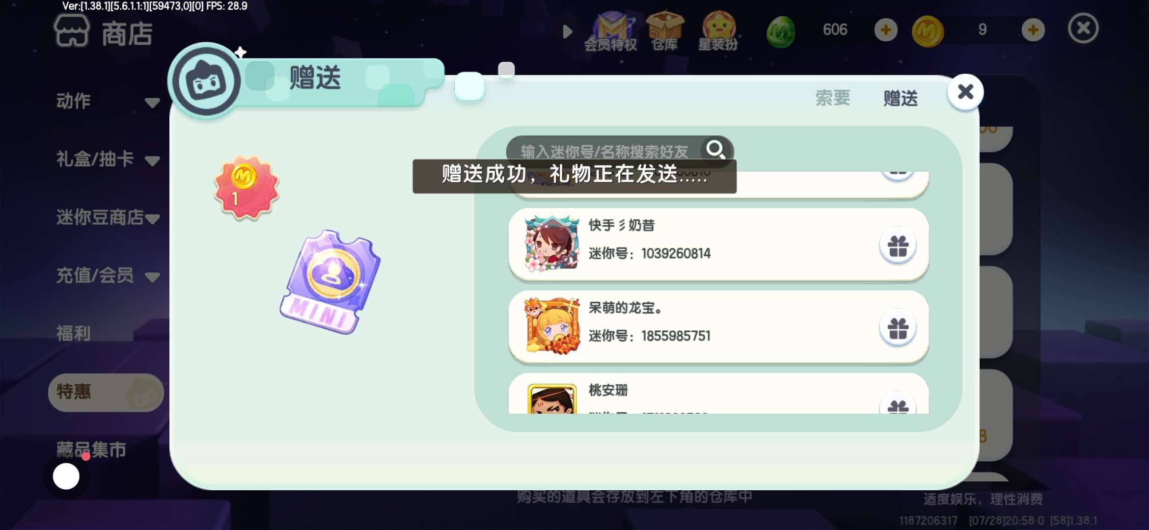This screenshot has height=530, width=1149.
Task: Expand the 迷你豆商店 category
Action: pyautogui.click(x=107, y=217)
